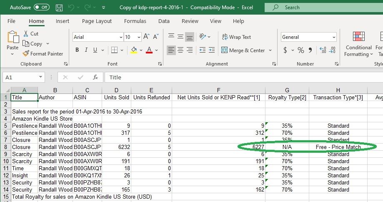Click the Redo arrow icon
Viewport: 383px width, 202px height.
[88, 8]
